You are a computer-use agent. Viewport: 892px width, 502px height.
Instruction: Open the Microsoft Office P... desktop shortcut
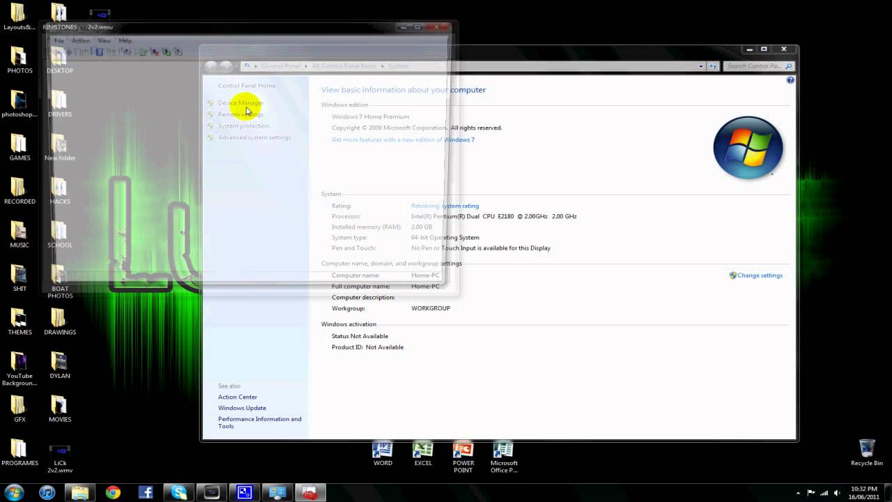[x=504, y=457]
